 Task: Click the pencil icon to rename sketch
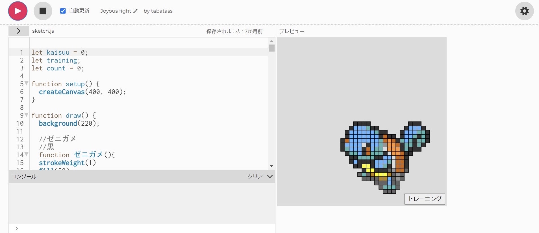[x=136, y=11]
